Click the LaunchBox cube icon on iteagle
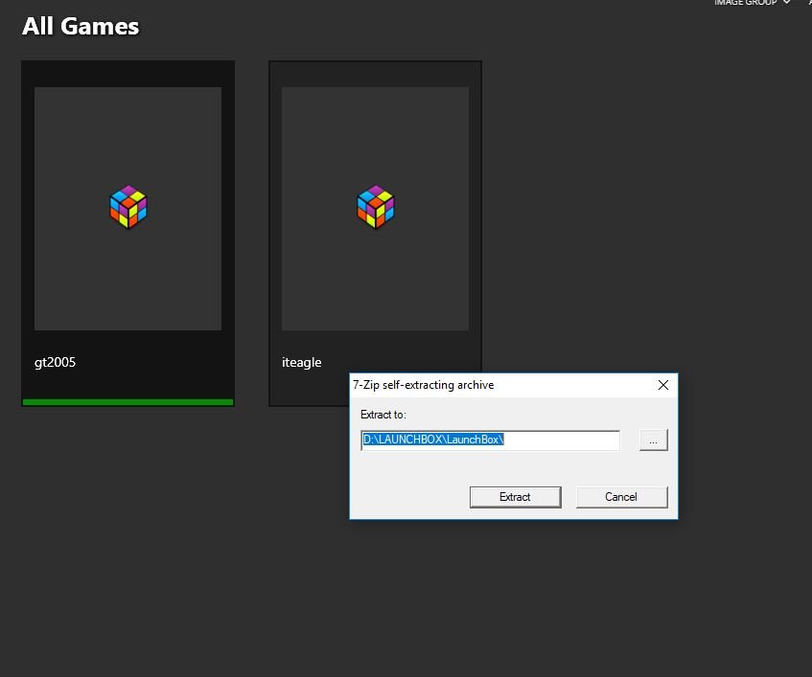 pos(376,207)
